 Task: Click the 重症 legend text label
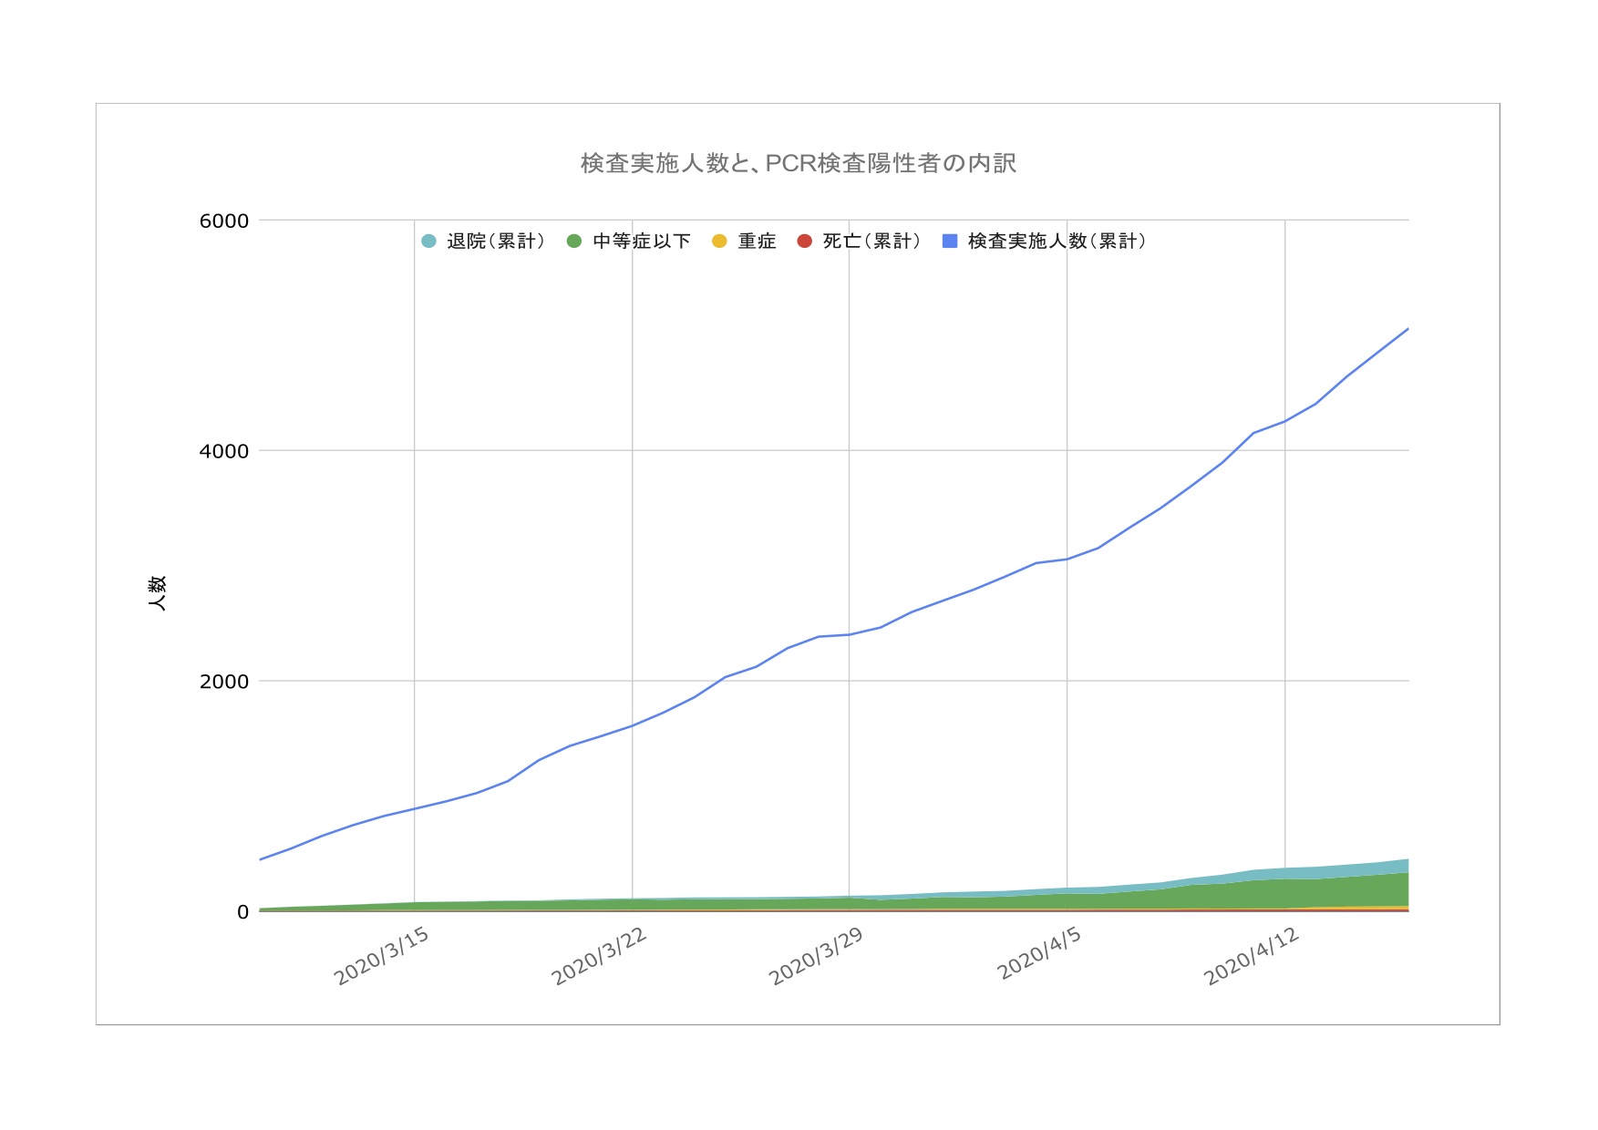757,241
